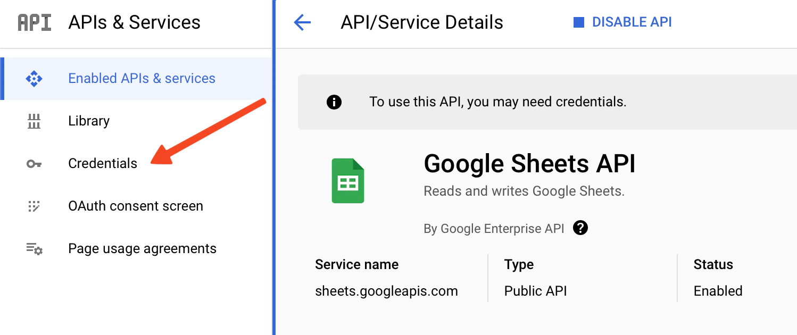Click the 'Reads and writes Google Sheets.' description
797x335 pixels.
coord(524,191)
